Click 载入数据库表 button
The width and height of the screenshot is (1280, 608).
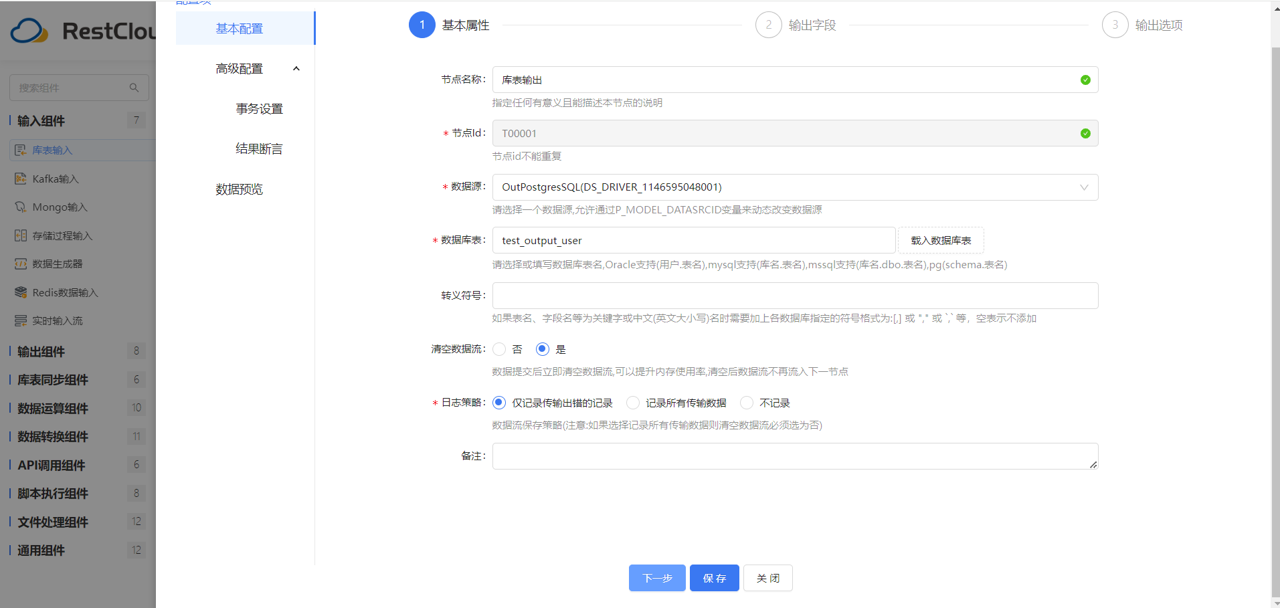point(941,240)
